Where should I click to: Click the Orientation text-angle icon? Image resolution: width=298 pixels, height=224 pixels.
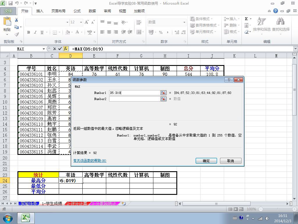[123, 22]
